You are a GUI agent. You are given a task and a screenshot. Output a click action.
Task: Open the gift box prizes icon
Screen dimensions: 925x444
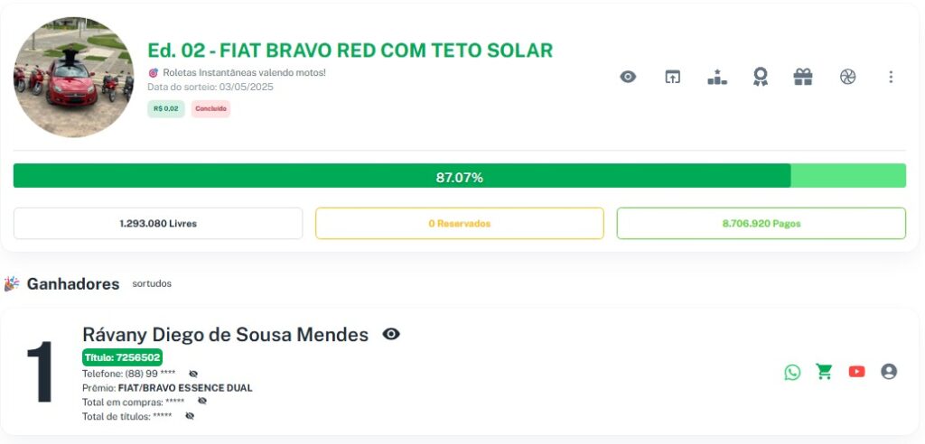(x=803, y=78)
